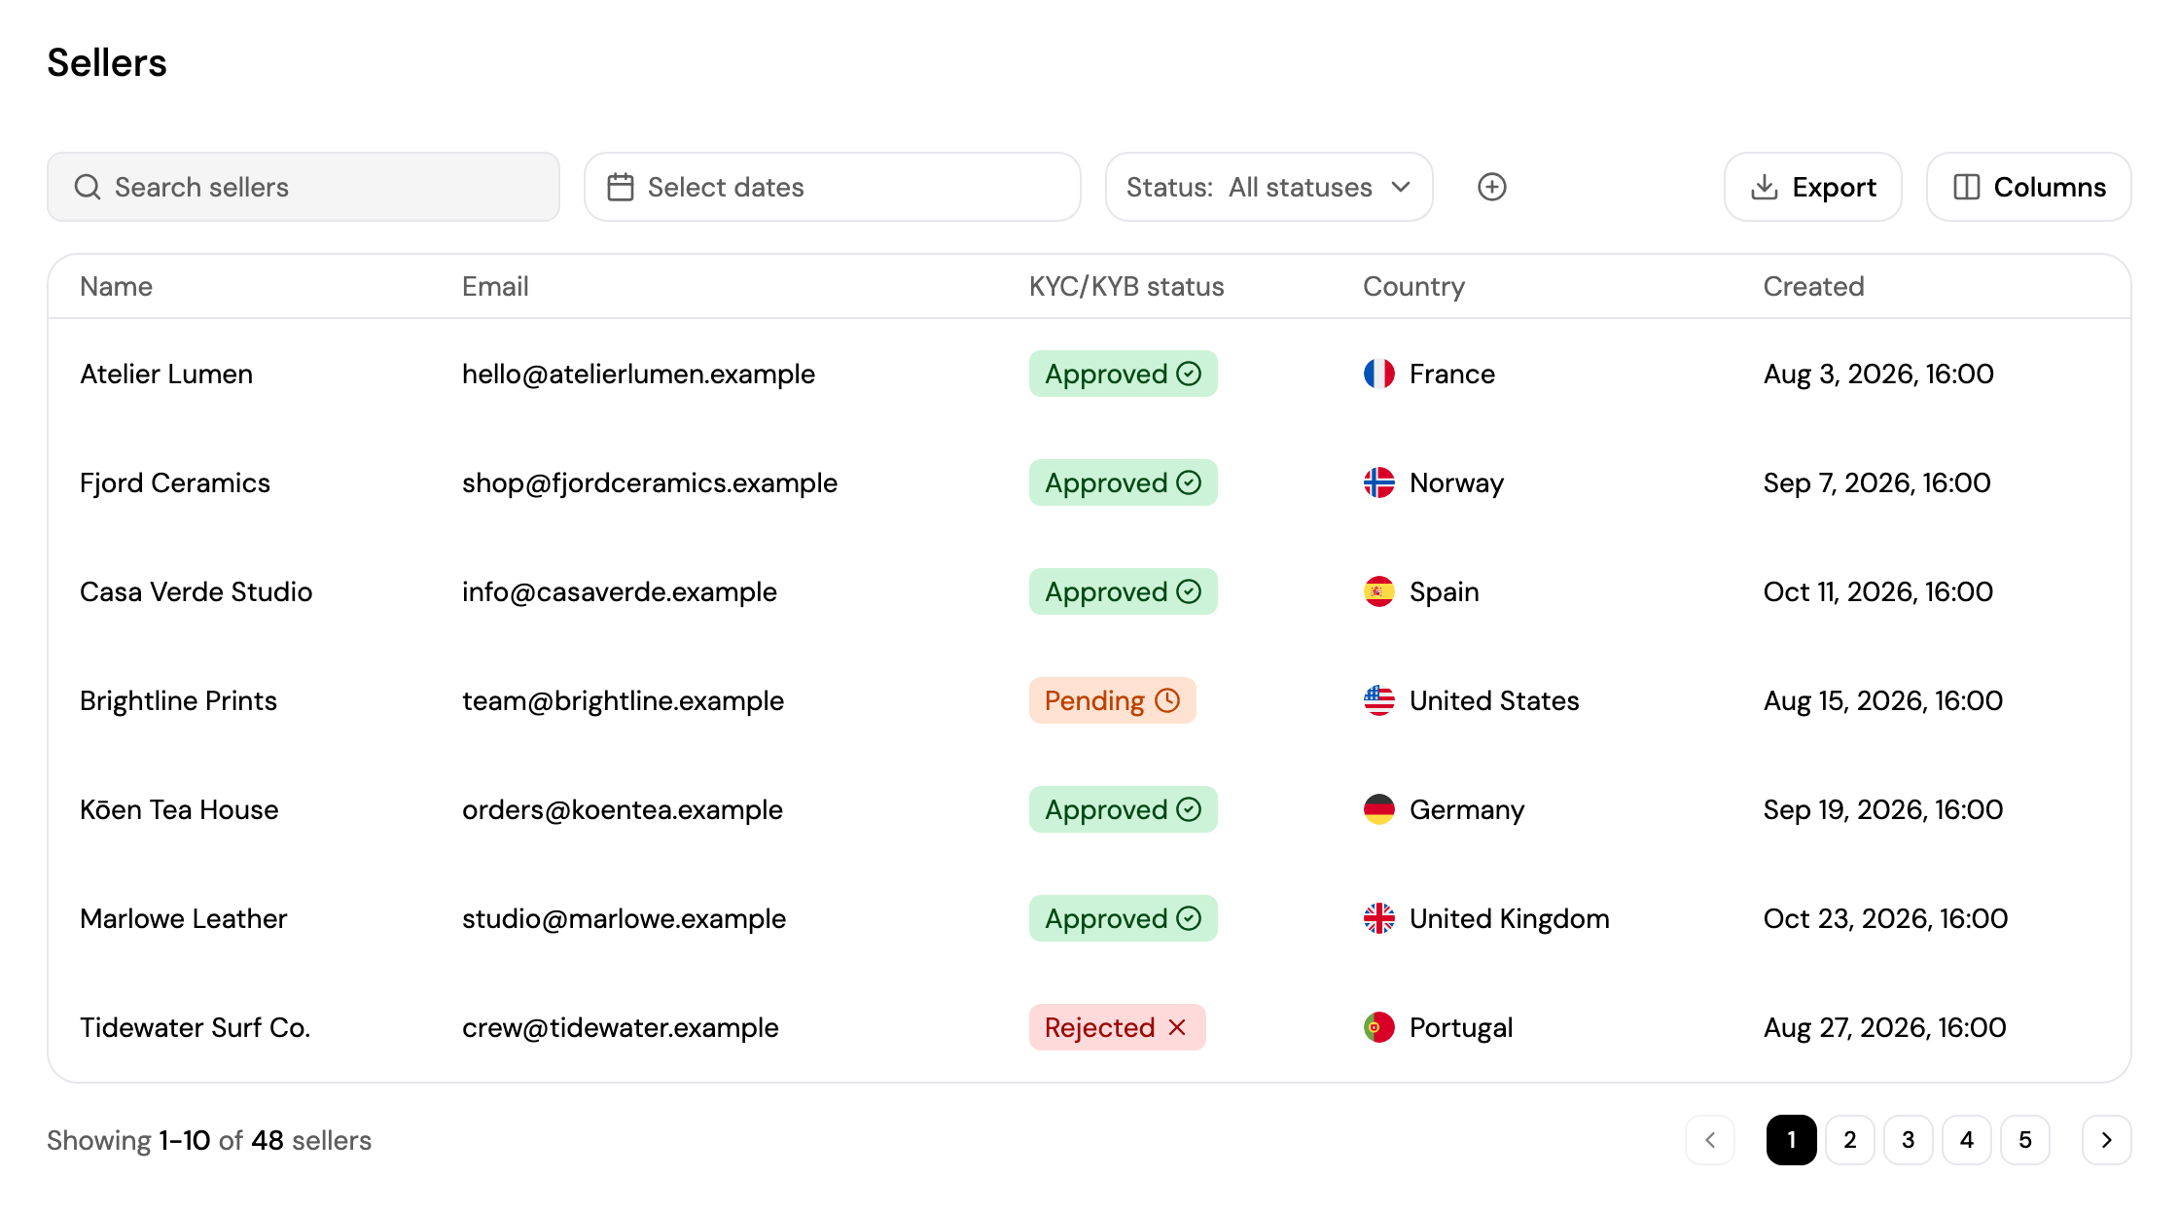Click the Germany flag icon

[x=1378, y=809]
